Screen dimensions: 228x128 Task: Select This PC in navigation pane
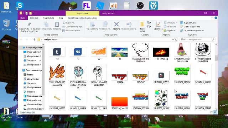point(32,70)
